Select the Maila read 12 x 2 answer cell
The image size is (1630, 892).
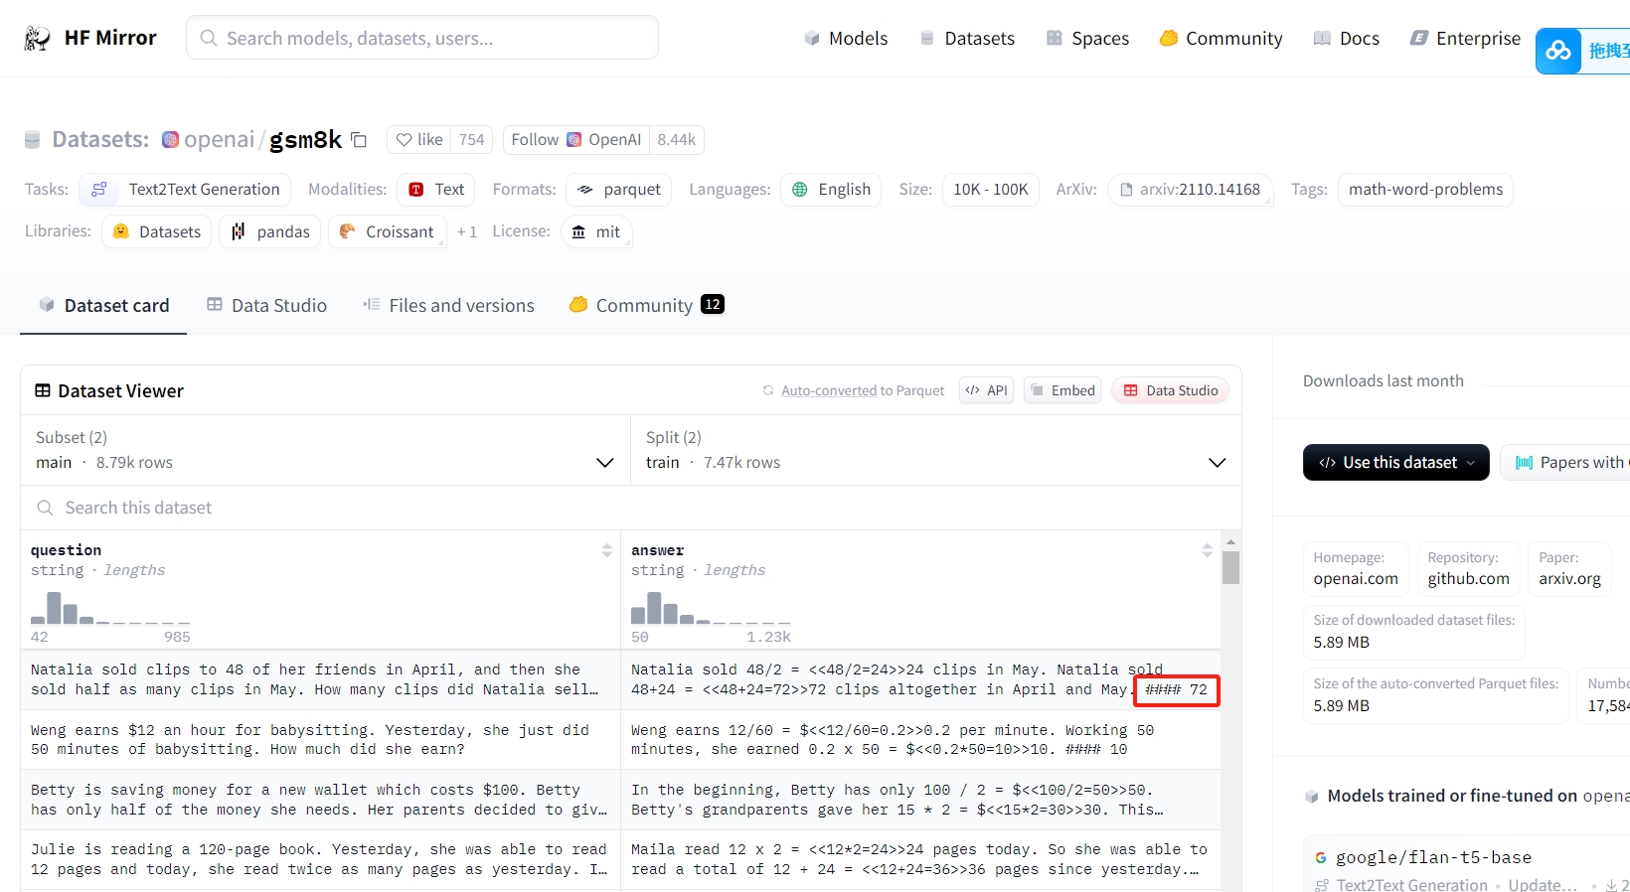pyautogui.click(x=920, y=859)
